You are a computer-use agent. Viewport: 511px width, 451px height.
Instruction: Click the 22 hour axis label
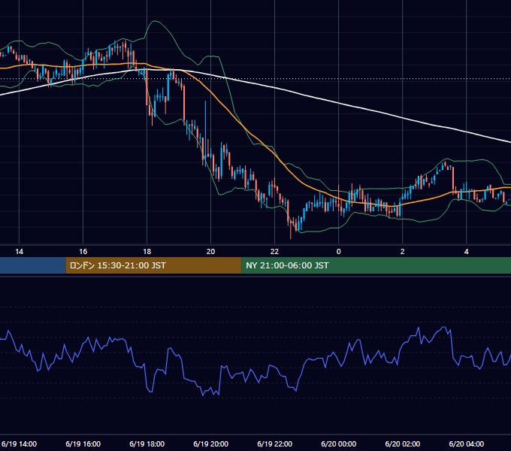[275, 252]
